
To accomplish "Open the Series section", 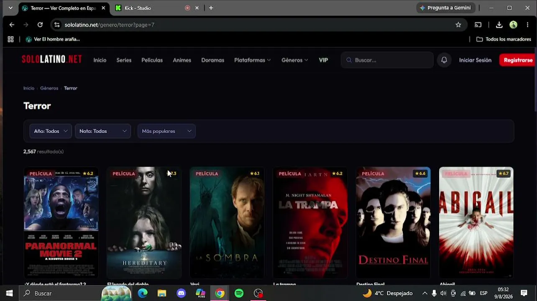I will [124, 60].
